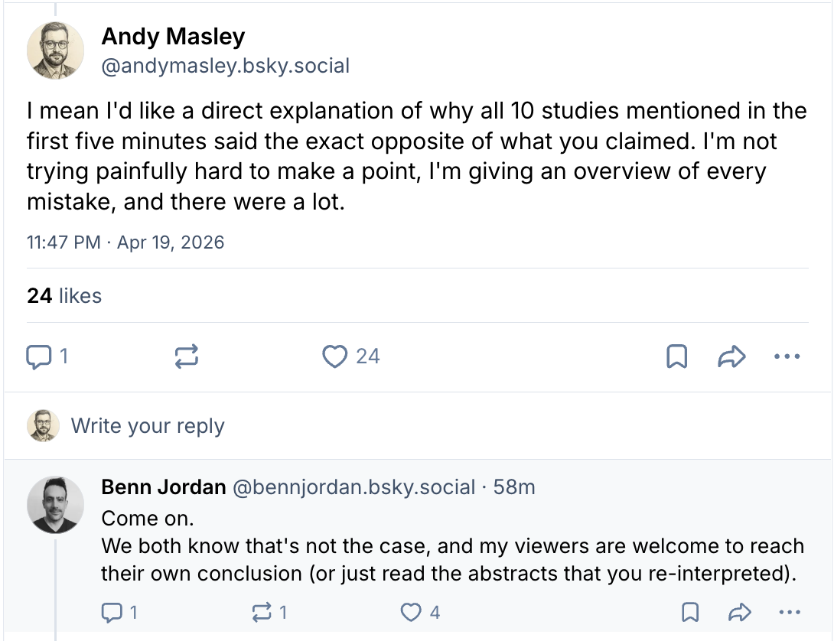Bookmark Andy Masley's main post
834x641 pixels.
(x=677, y=356)
